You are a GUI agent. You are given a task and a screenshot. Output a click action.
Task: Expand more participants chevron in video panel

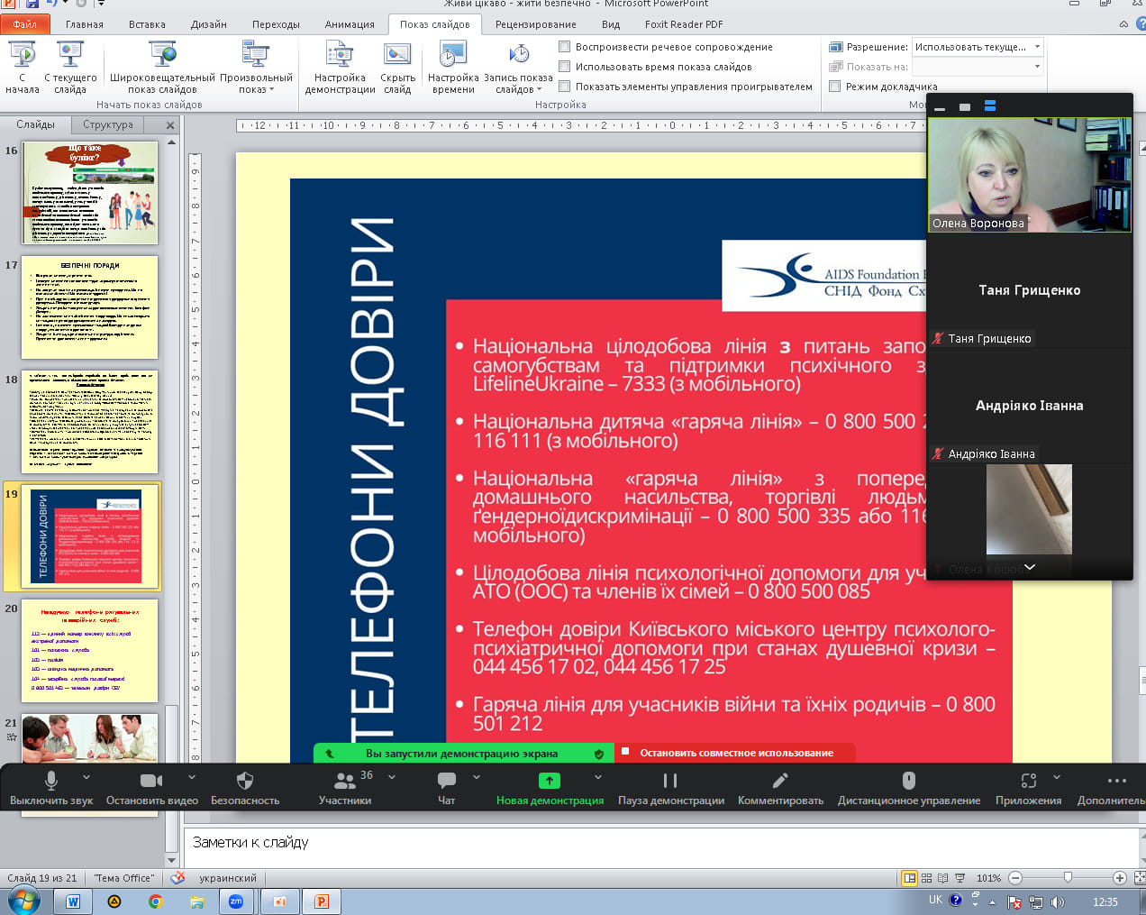point(1030,567)
